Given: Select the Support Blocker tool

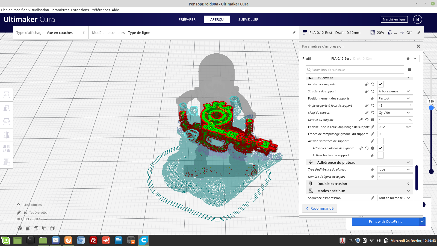Looking at the screenshot, I should click(7, 162).
